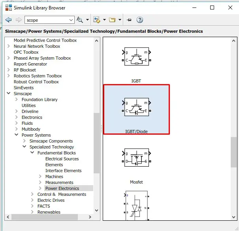Select Interface Elements in the tree
The height and width of the screenshot is (231, 239).
pos(63,171)
